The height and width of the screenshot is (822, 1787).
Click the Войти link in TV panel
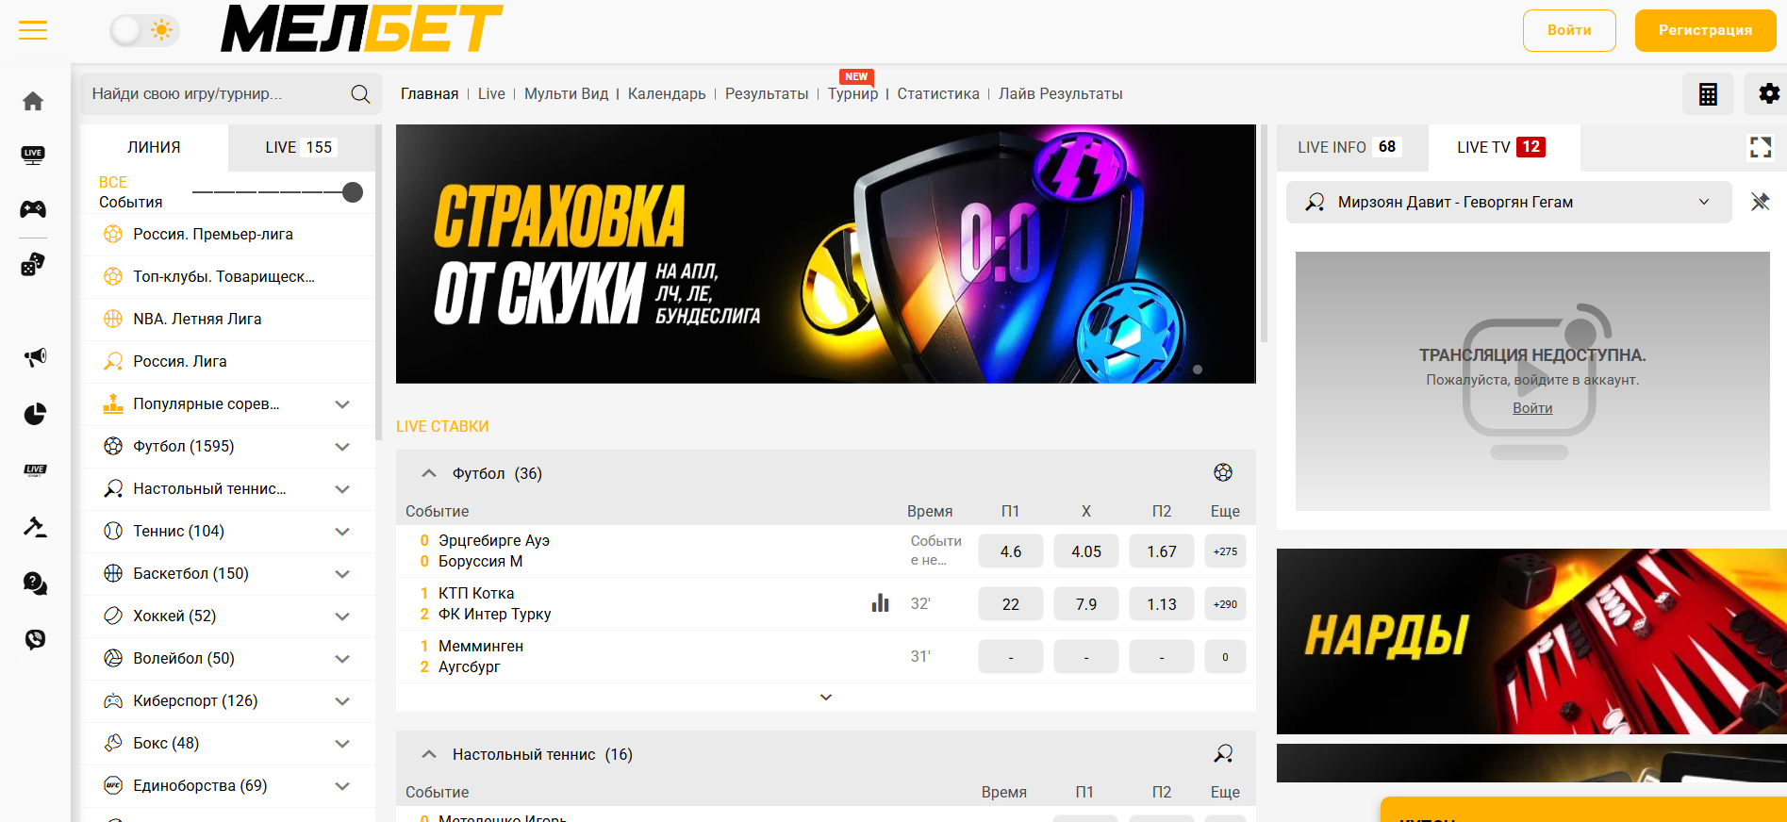coord(1532,408)
